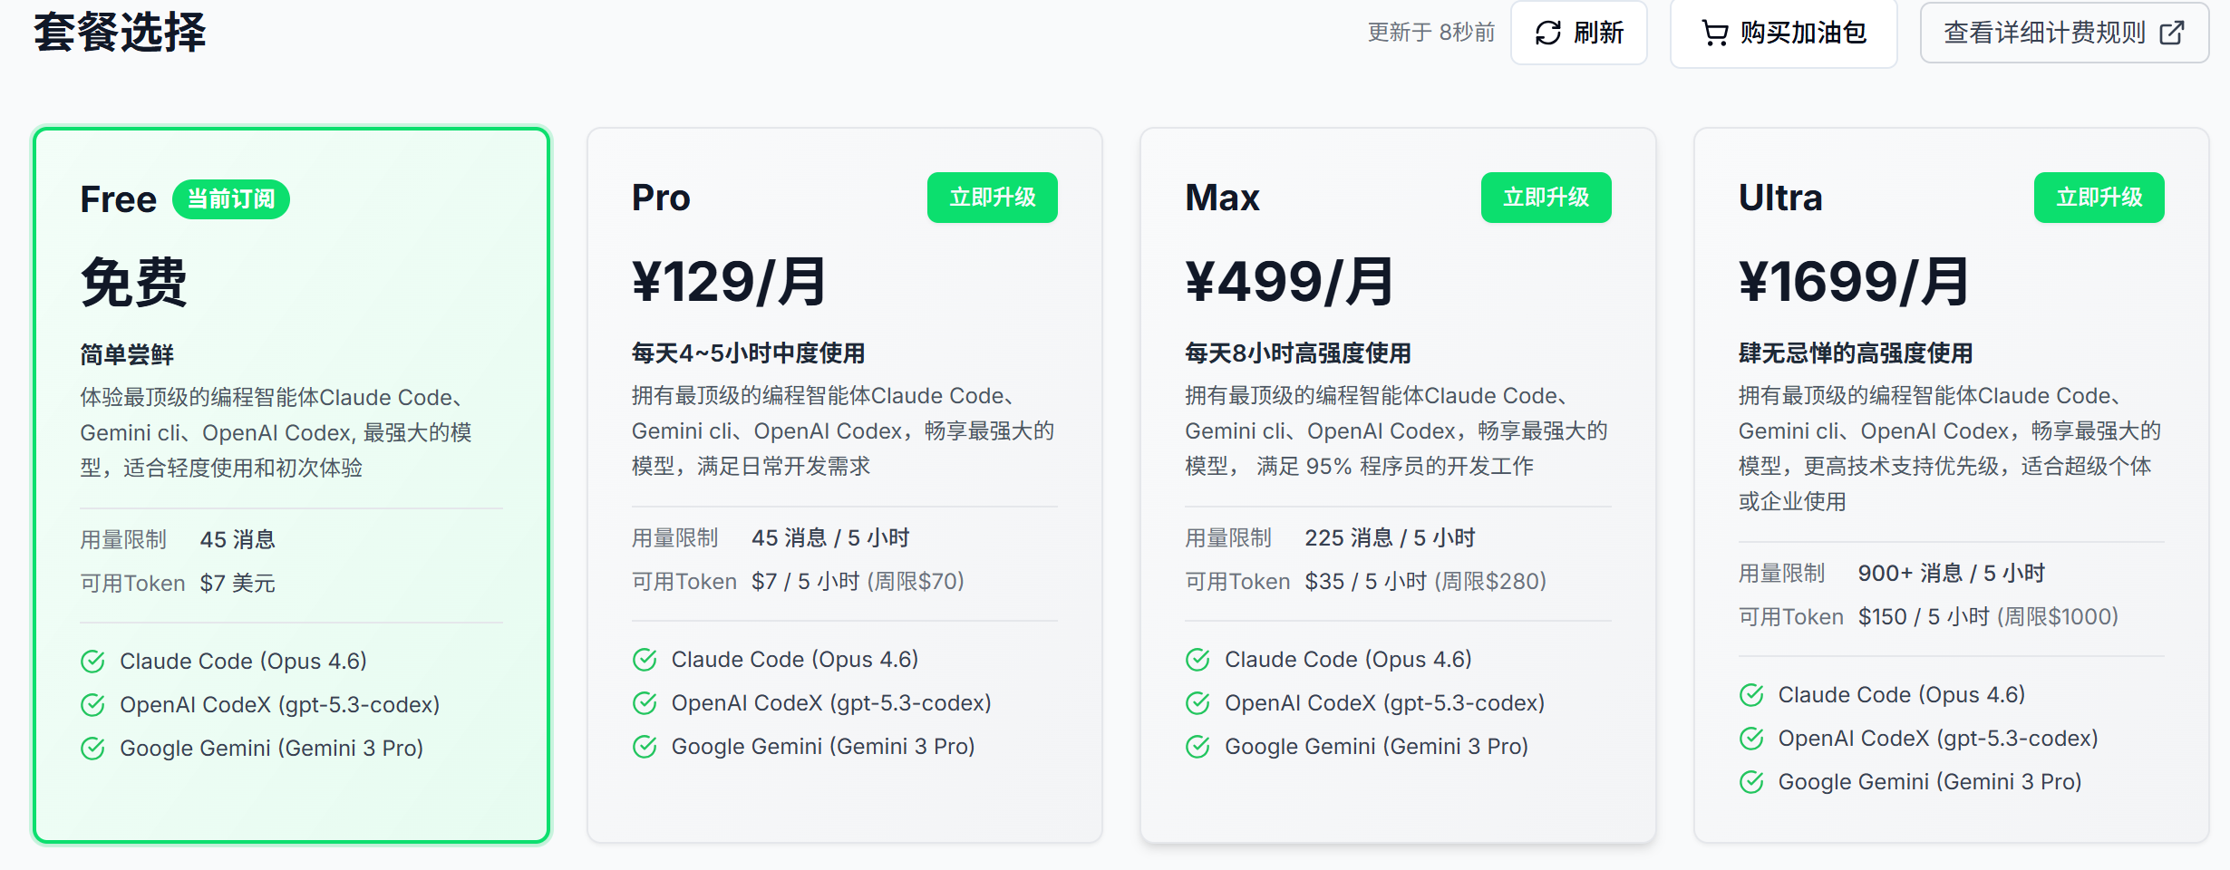Click the ¥1699/月 Ultra price

click(x=1853, y=282)
